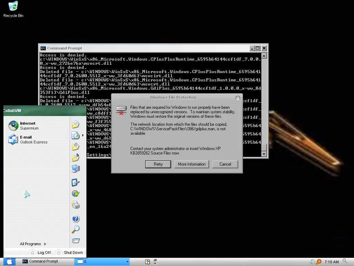Maximize the Command Prompt window
Viewport: 354px width, 266px height.
point(258,48)
